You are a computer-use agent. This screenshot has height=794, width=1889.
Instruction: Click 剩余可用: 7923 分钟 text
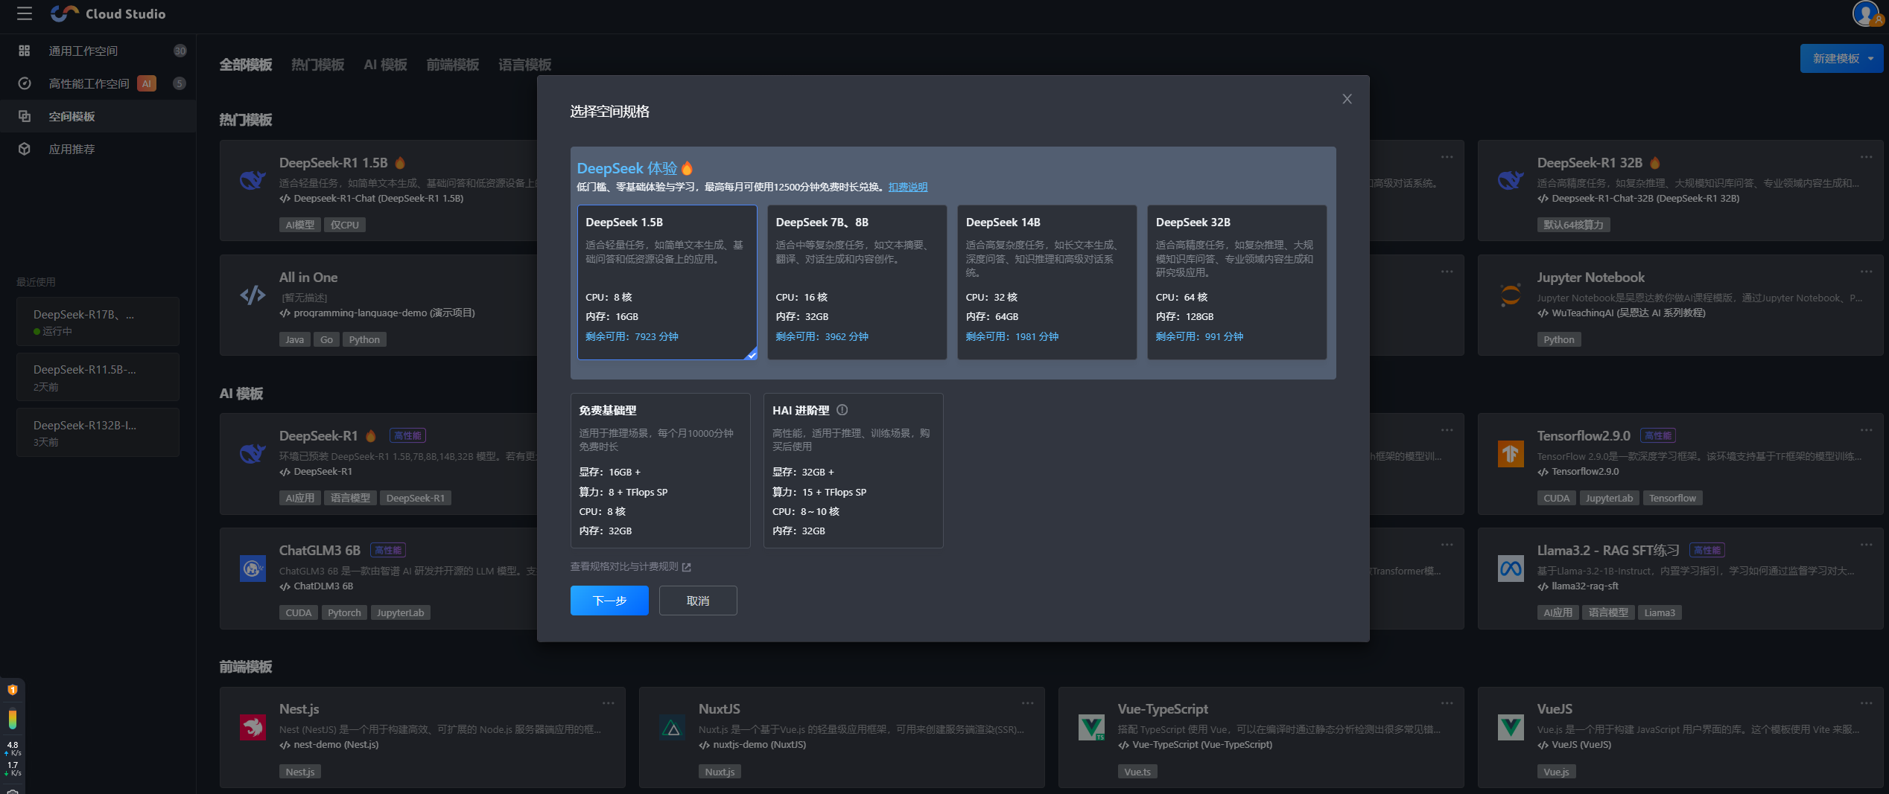632,336
